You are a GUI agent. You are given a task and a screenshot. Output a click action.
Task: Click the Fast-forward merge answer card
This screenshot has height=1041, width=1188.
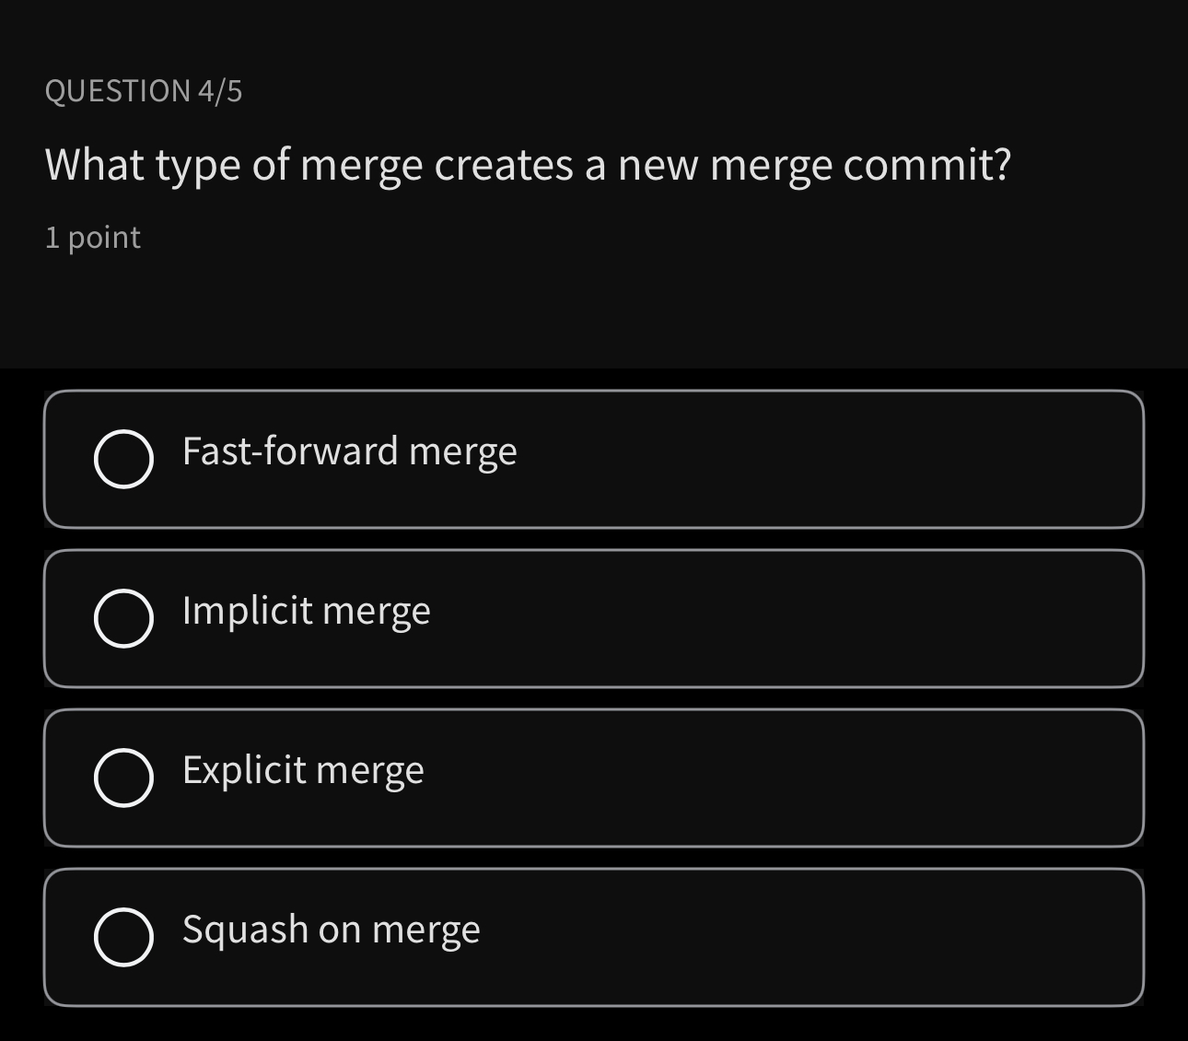(x=594, y=459)
